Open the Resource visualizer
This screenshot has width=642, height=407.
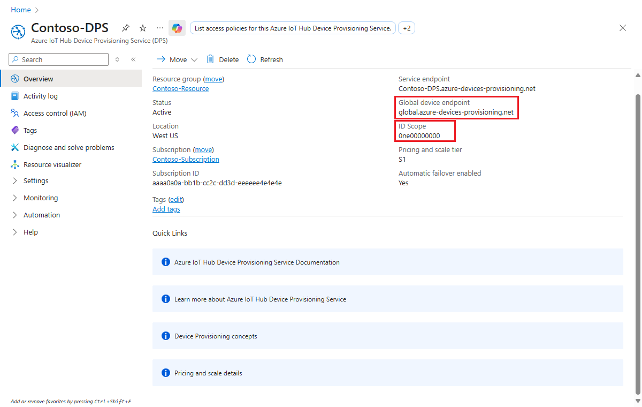click(56, 164)
